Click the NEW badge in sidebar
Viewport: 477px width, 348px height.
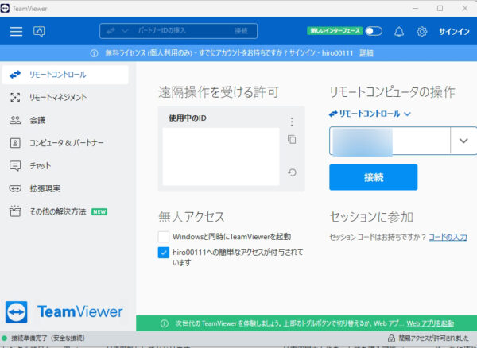[x=99, y=212]
